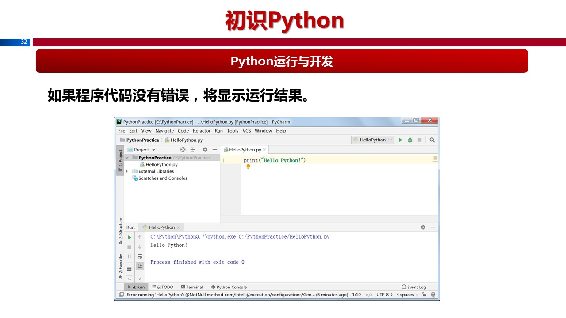The image size is (566, 318).
Task: Expand External Libraries node
Action: coord(127,171)
